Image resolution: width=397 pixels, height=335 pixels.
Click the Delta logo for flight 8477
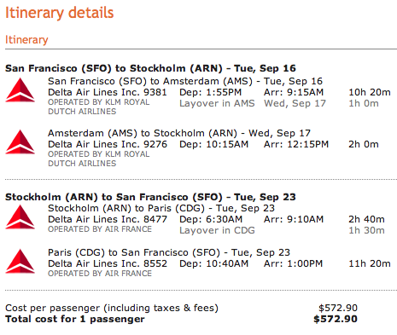20,217
